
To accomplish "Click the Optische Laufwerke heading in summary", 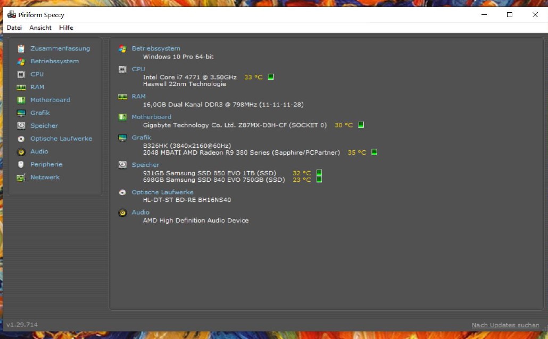I will [x=162, y=192].
